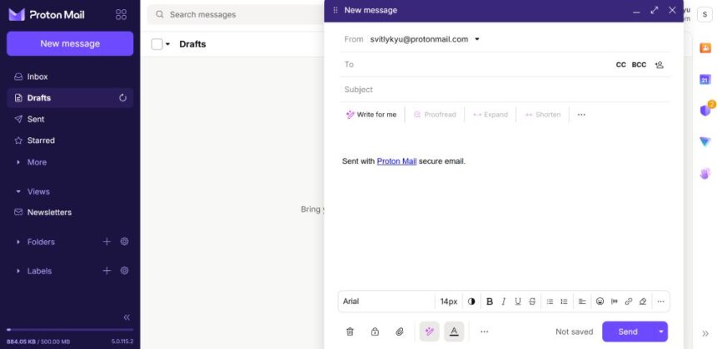Tick the select-all checkbox beside Drafts
Screen dimensions: 717x349
[x=157, y=44]
